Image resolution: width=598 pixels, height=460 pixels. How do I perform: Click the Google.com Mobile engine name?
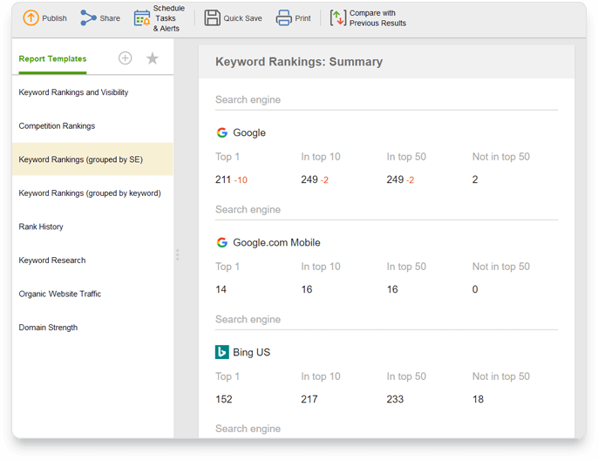click(276, 242)
